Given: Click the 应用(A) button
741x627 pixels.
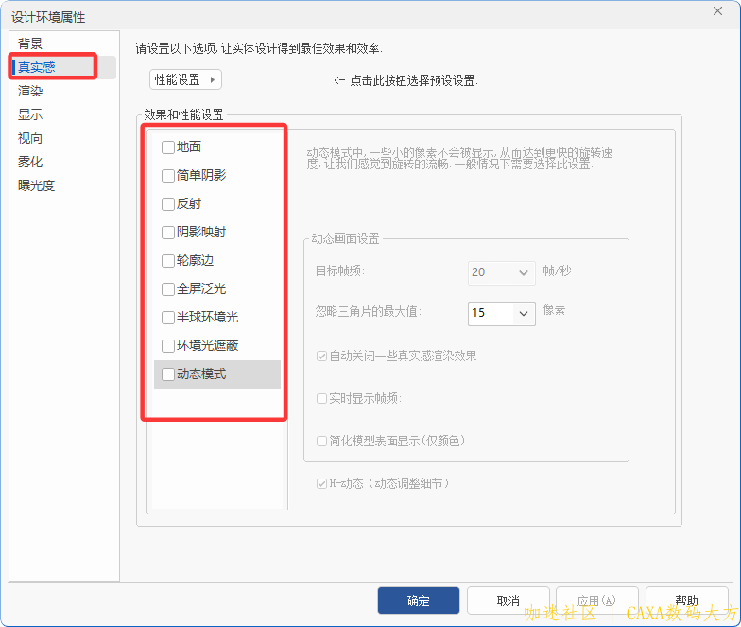Looking at the screenshot, I should click(x=597, y=601).
